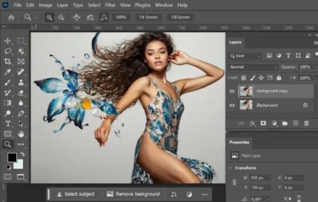This screenshot has height=202, width=318.
Task: Switch to the Properties tab
Action: (239, 143)
